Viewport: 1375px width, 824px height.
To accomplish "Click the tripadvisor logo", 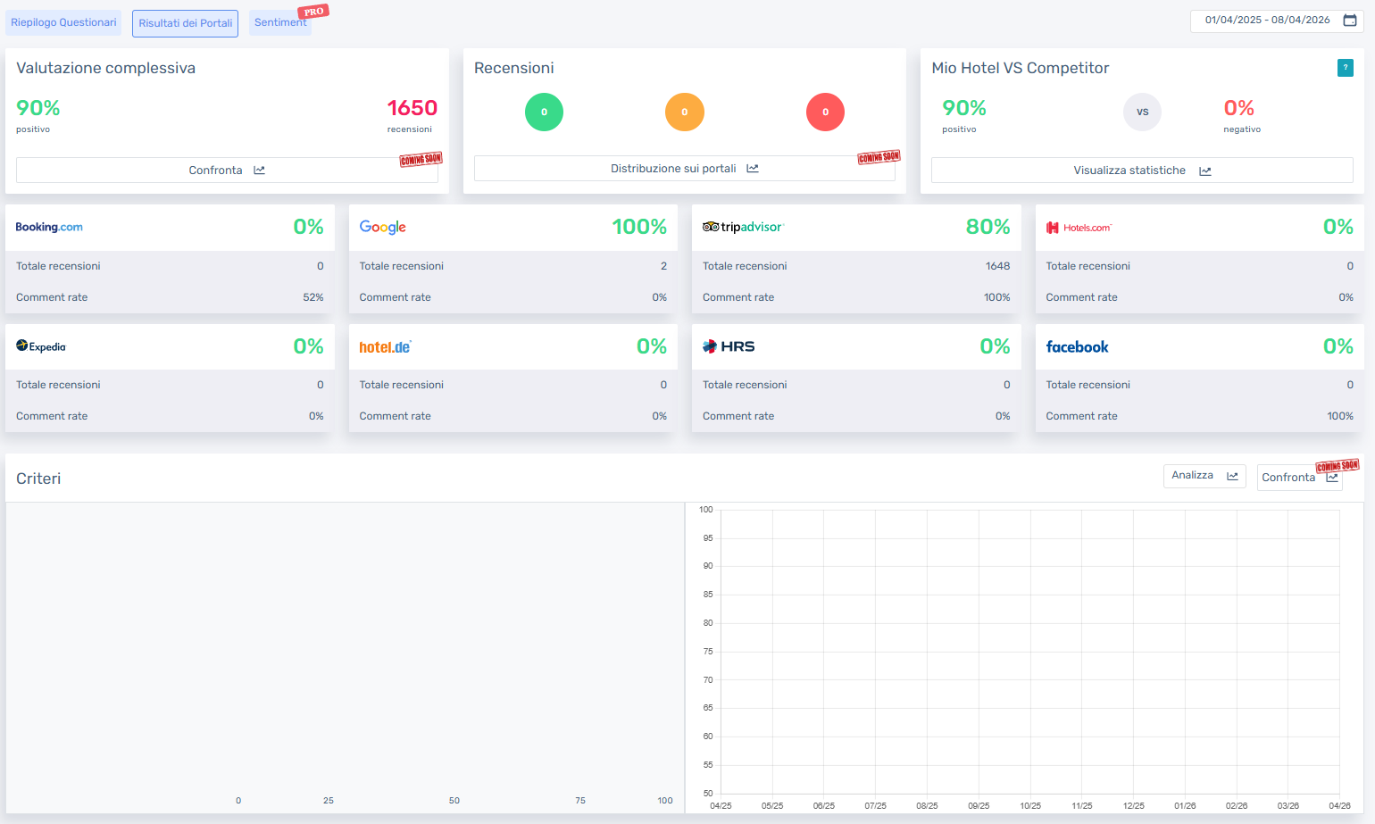I will (x=743, y=228).
